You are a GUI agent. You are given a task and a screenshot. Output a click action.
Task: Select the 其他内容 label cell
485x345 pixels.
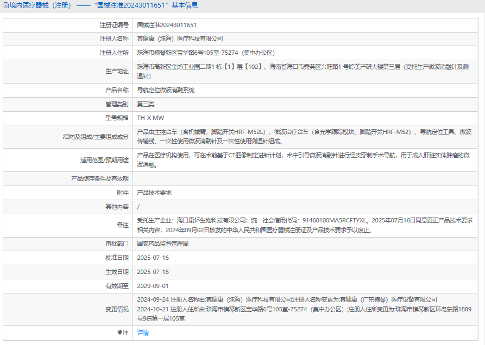(x=68, y=207)
